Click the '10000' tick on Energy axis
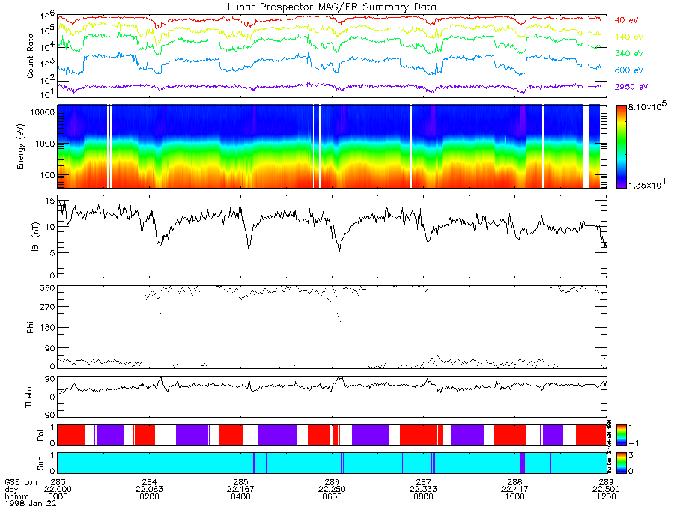 44,112
